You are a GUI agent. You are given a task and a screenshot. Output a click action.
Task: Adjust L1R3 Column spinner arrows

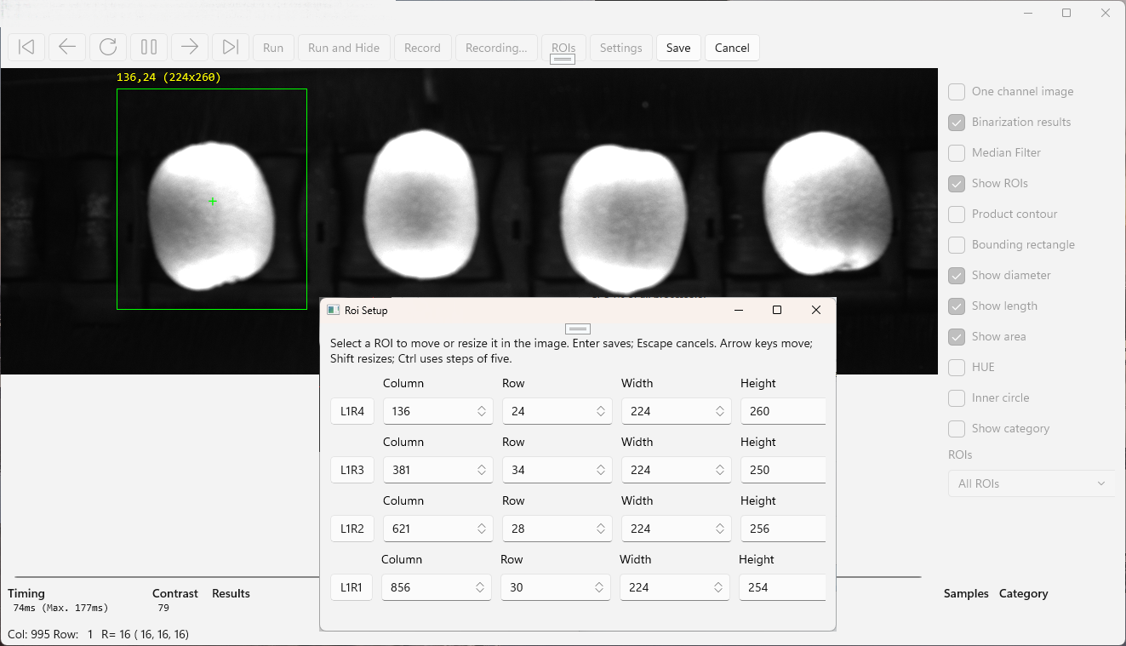point(482,470)
